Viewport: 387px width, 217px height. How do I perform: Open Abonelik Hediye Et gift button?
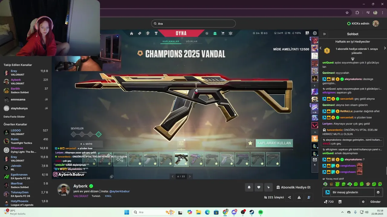pos(294,187)
